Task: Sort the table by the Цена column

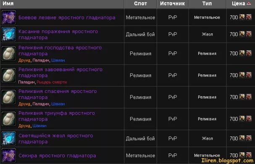Action: [239, 4]
